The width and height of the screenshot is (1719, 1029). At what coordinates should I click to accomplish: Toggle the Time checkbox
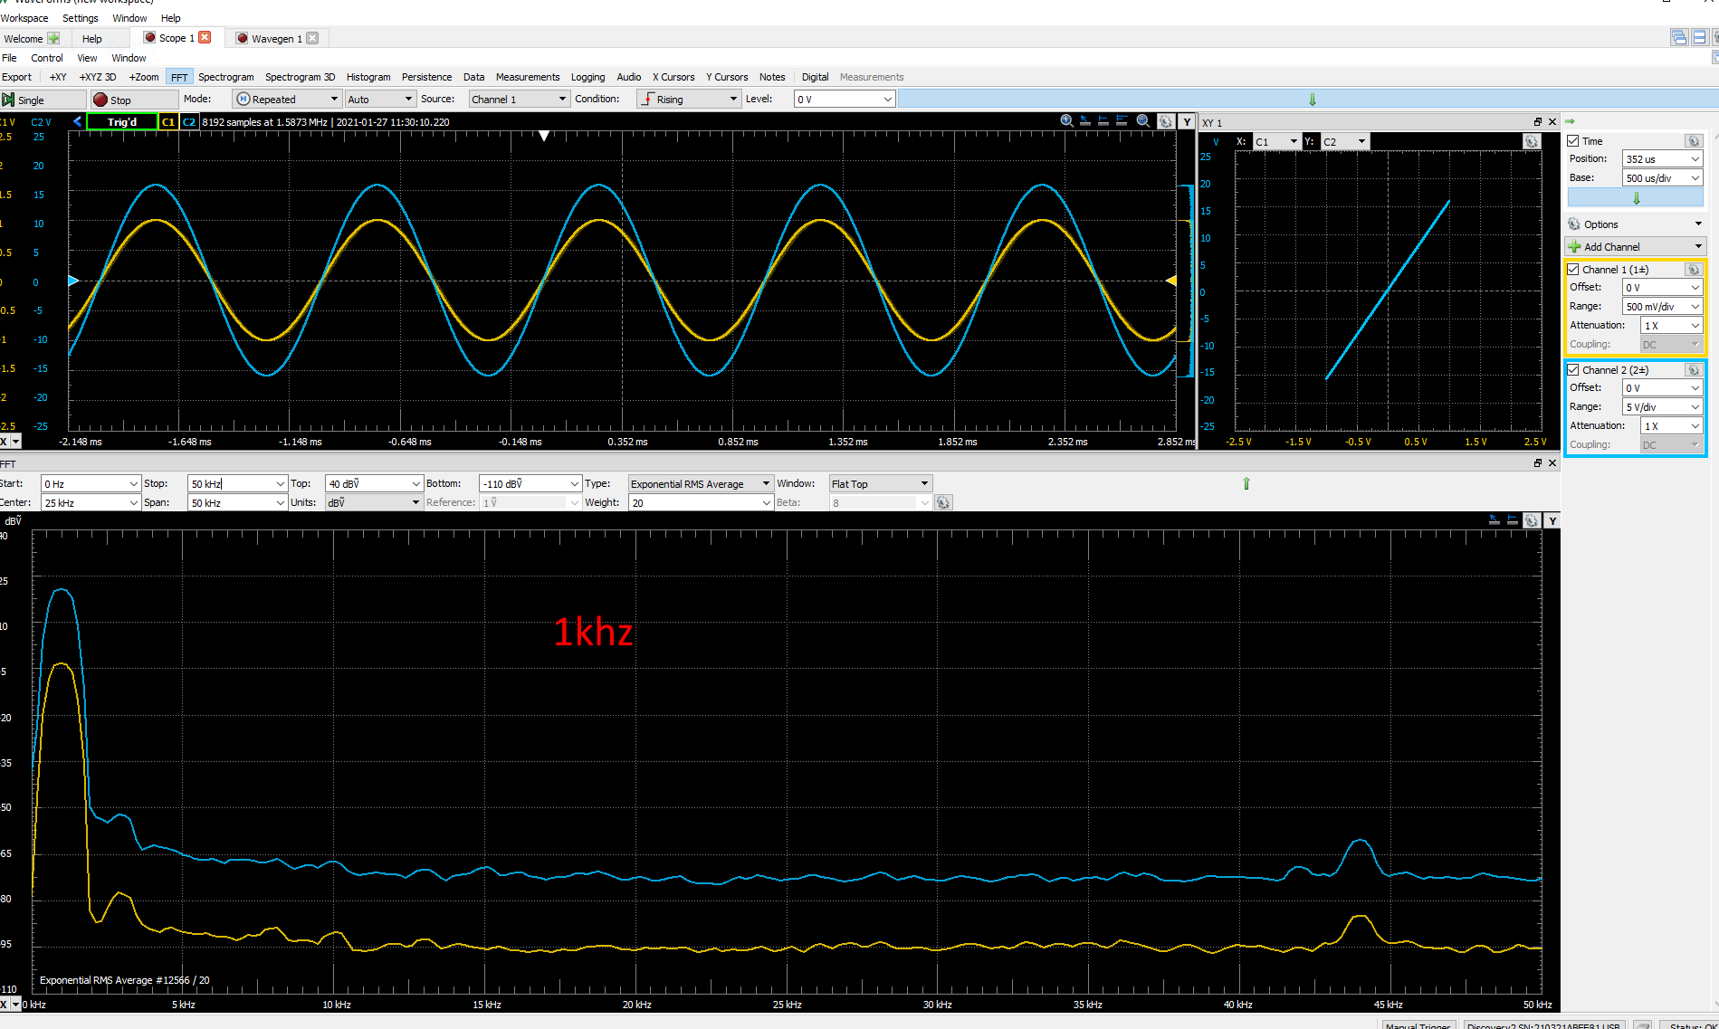coord(1573,141)
